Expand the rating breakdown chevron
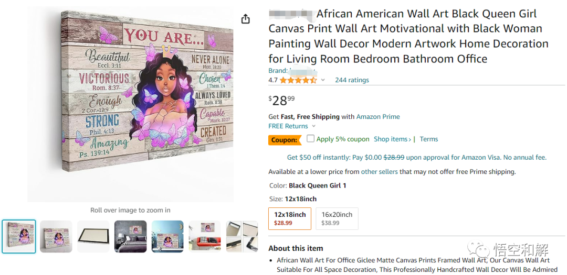567x275 pixels. pyautogui.click(x=323, y=80)
